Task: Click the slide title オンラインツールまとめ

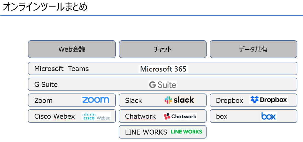Action: pos(45,7)
